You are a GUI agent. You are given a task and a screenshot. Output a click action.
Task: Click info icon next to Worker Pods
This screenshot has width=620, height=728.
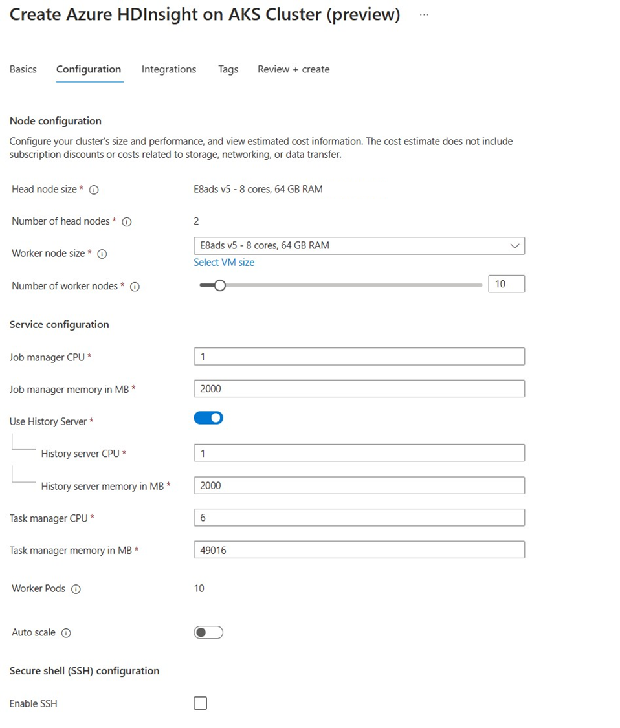pos(77,588)
